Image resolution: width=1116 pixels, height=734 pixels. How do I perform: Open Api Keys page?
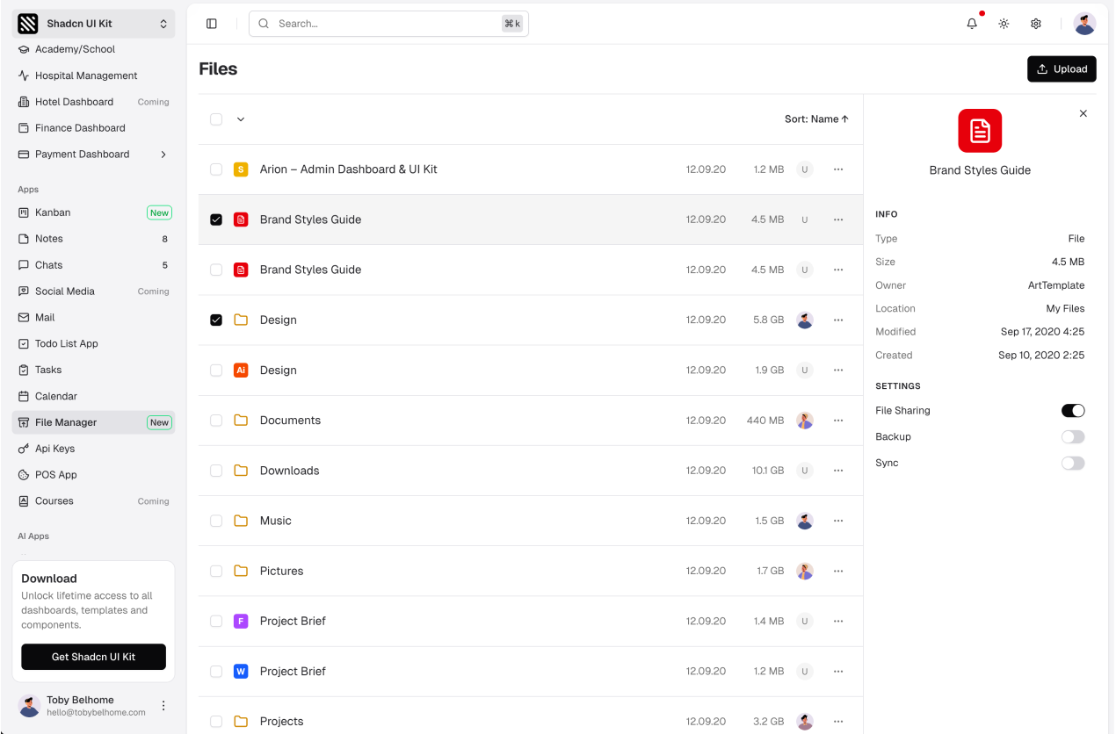93,449
